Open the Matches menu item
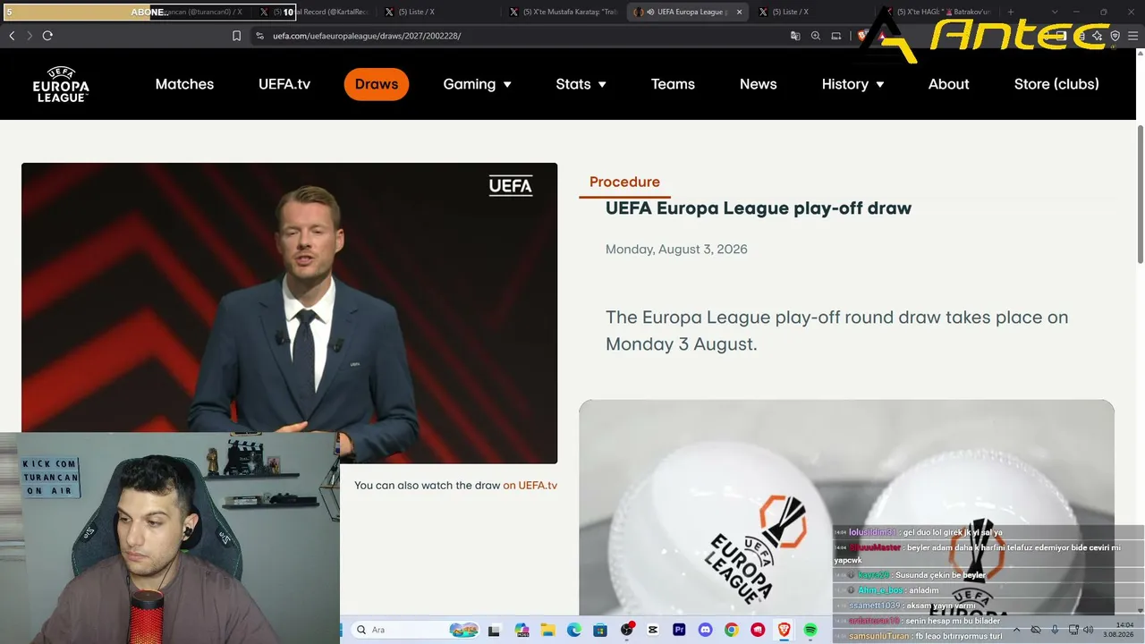Image resolution: width=1145 pixels, height=644 pixels. click(184, 84)
